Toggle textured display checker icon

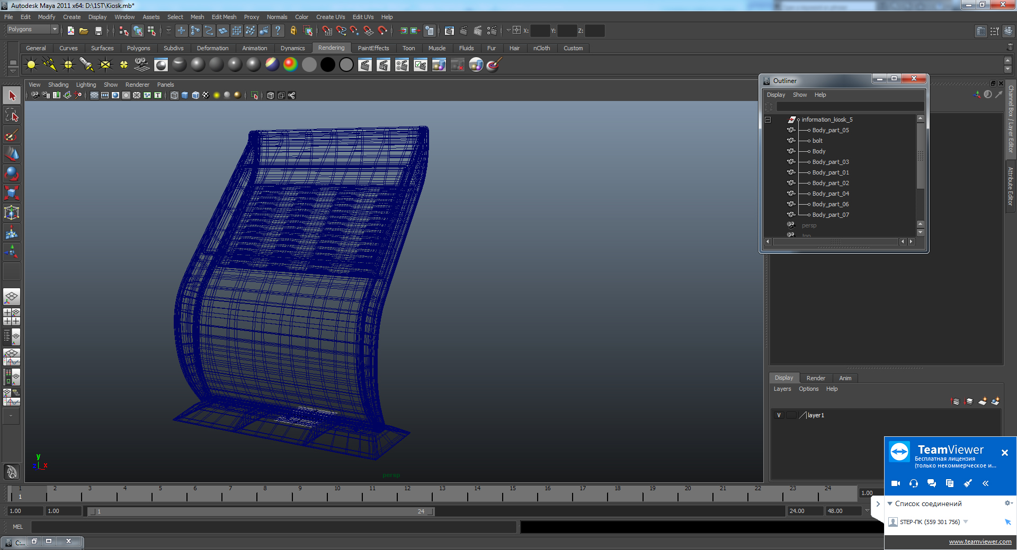point(206,95)
